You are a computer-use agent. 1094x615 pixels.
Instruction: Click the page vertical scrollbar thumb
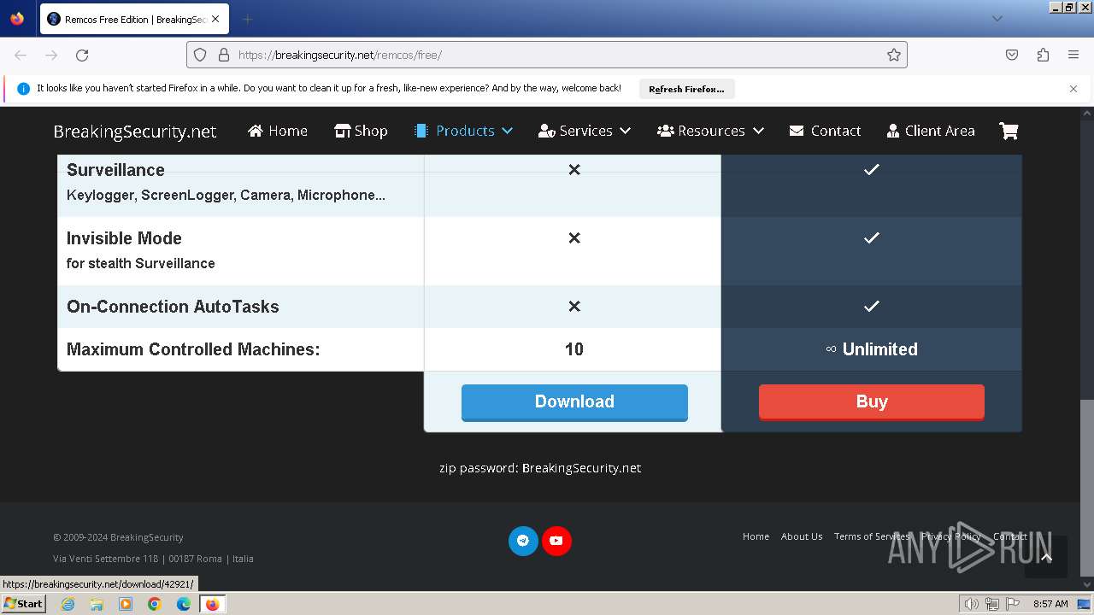tap(1086, 489)
